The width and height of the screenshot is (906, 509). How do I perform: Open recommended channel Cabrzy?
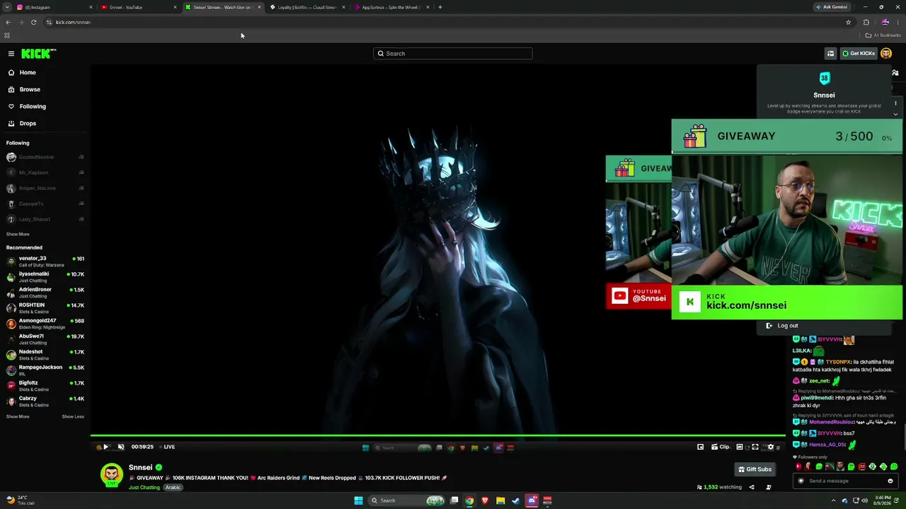(45, 402)
